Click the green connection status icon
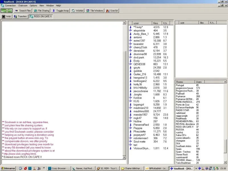 click(7, 11)
